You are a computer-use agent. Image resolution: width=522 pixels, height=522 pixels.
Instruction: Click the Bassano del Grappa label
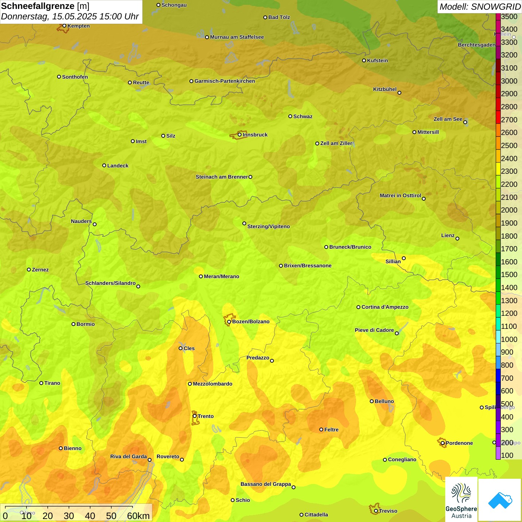266,484
